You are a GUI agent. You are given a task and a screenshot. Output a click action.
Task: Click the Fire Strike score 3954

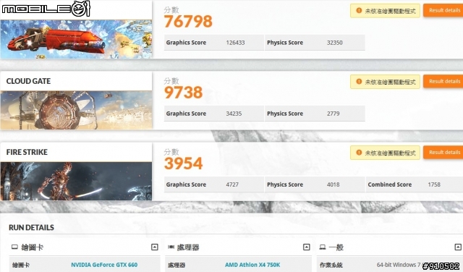[x=183, y=163]
